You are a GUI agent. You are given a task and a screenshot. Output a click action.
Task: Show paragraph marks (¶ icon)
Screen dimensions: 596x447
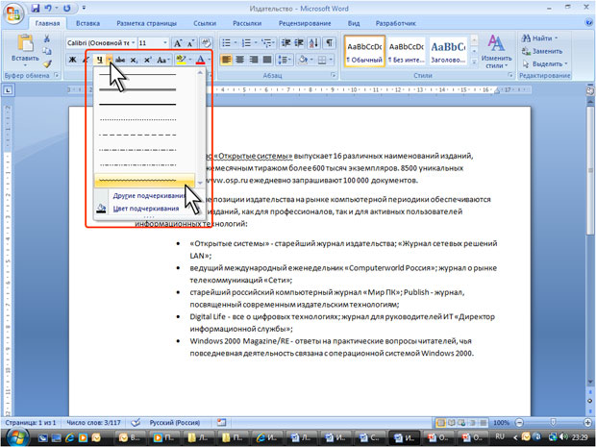(x=330, y=42)
